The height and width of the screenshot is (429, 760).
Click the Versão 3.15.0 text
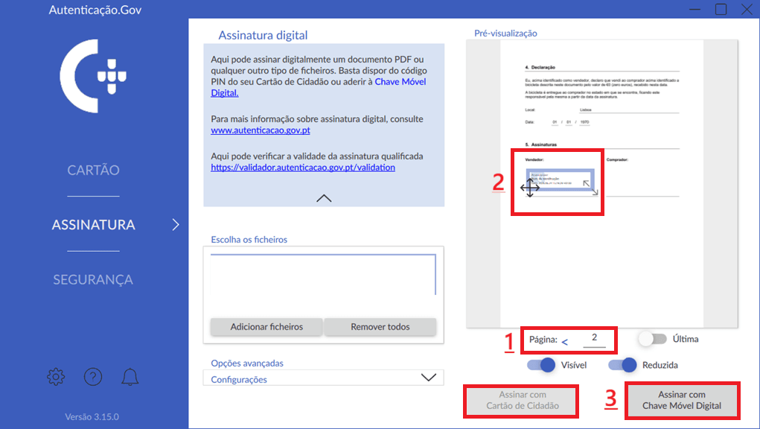92,417
